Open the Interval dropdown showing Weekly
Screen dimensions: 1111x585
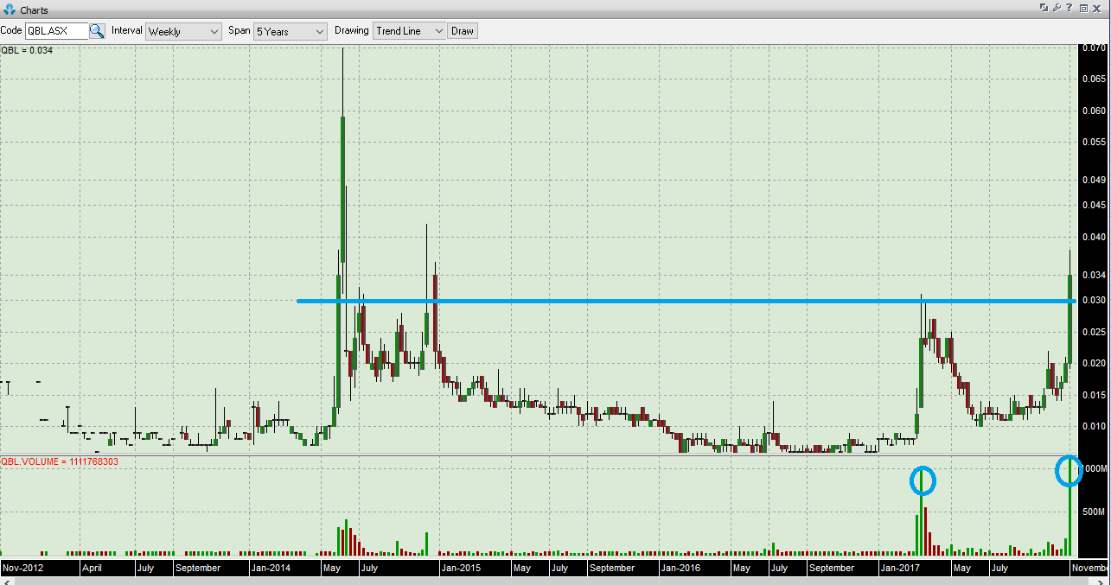coord(183,31)
